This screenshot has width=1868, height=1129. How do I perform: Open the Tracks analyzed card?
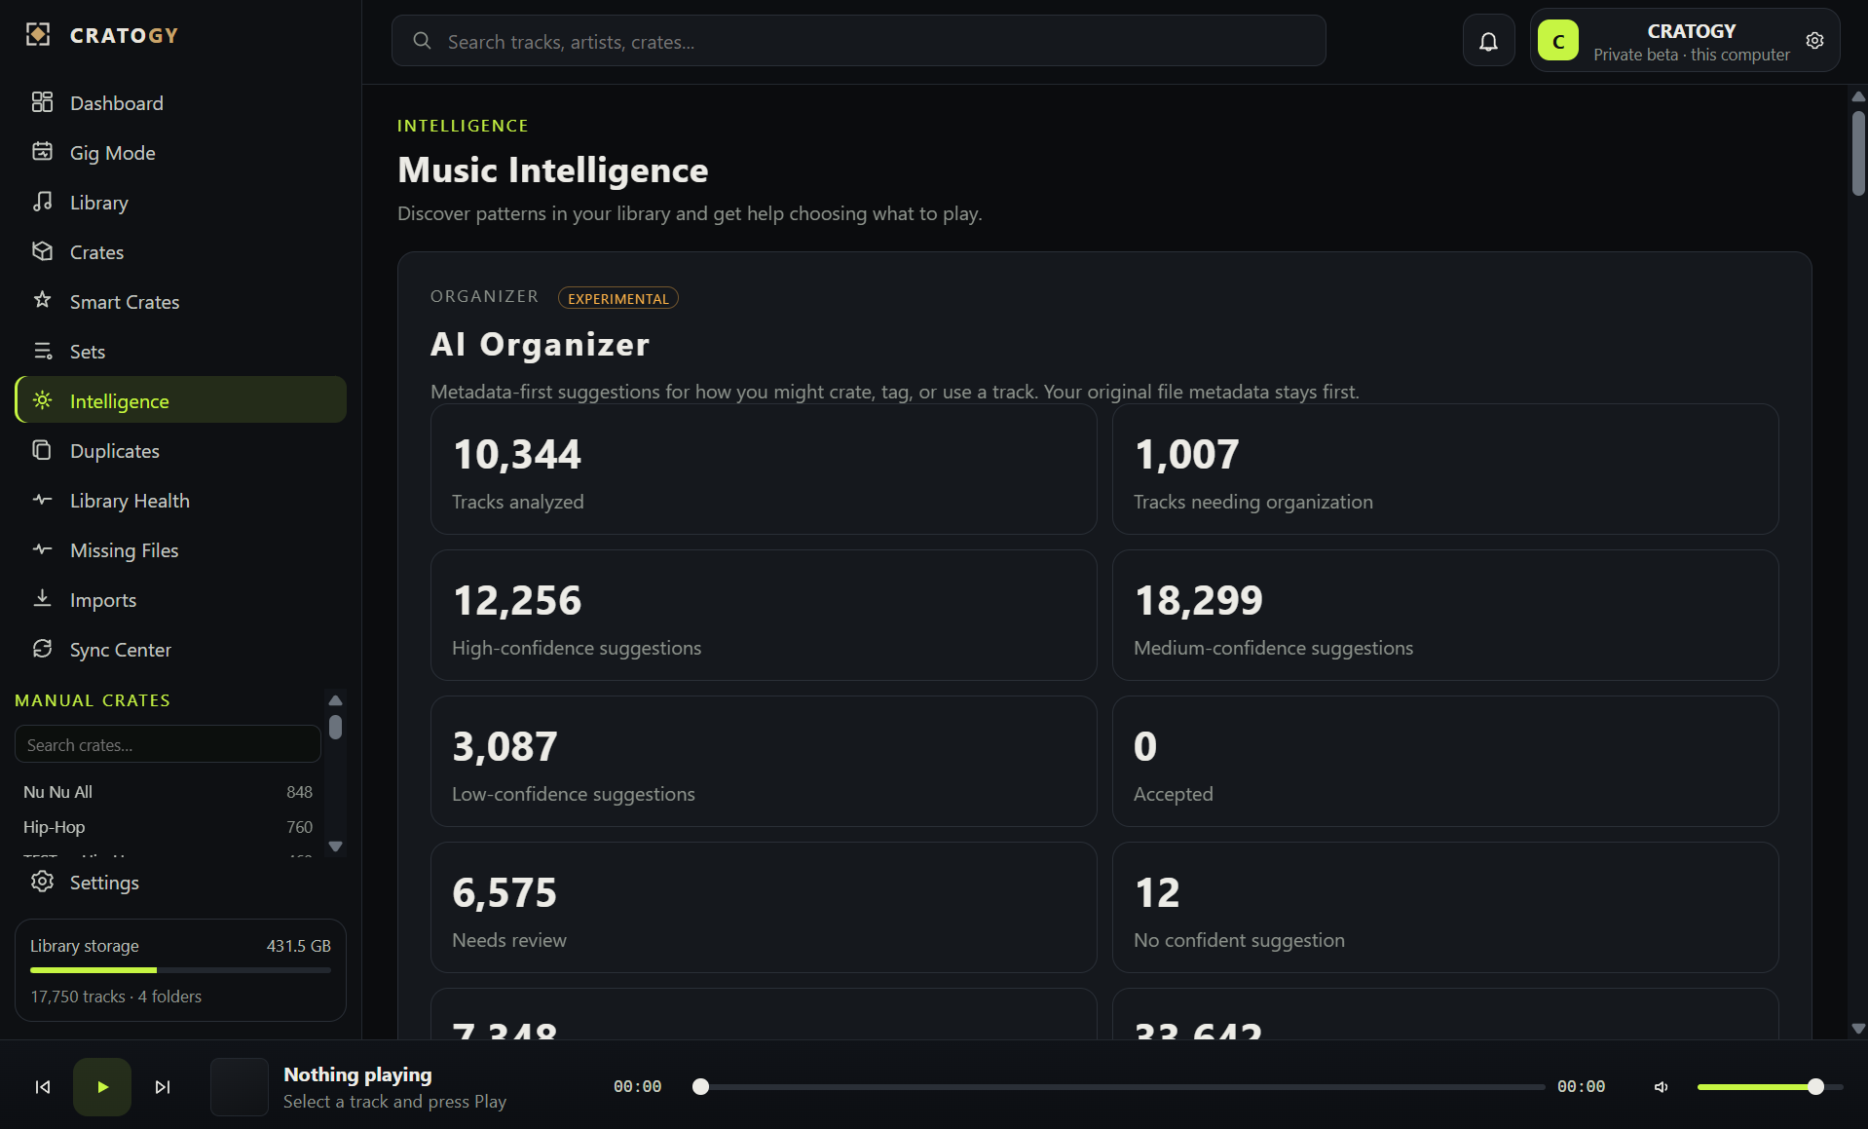click(x=764, y=470)
